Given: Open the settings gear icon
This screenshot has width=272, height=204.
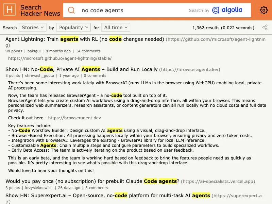Looking at the screenshot, I should coord(264,10).
